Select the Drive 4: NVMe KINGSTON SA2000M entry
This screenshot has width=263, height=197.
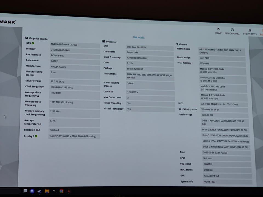[x=226, y=141]
